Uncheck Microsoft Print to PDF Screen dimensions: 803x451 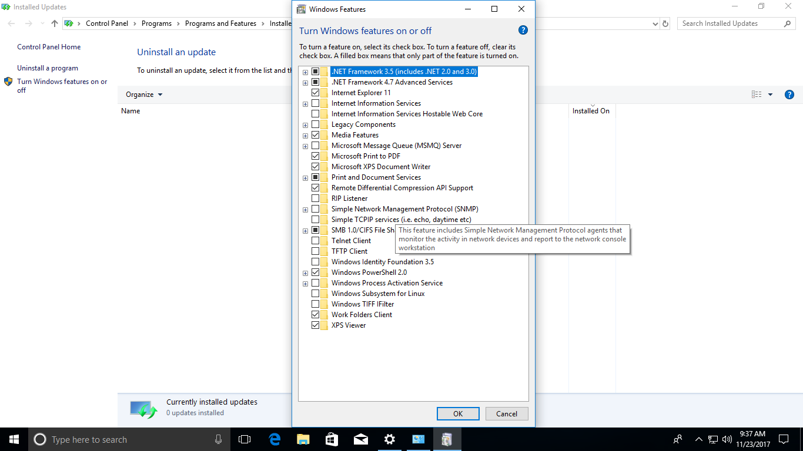click(x=316, y=156)
